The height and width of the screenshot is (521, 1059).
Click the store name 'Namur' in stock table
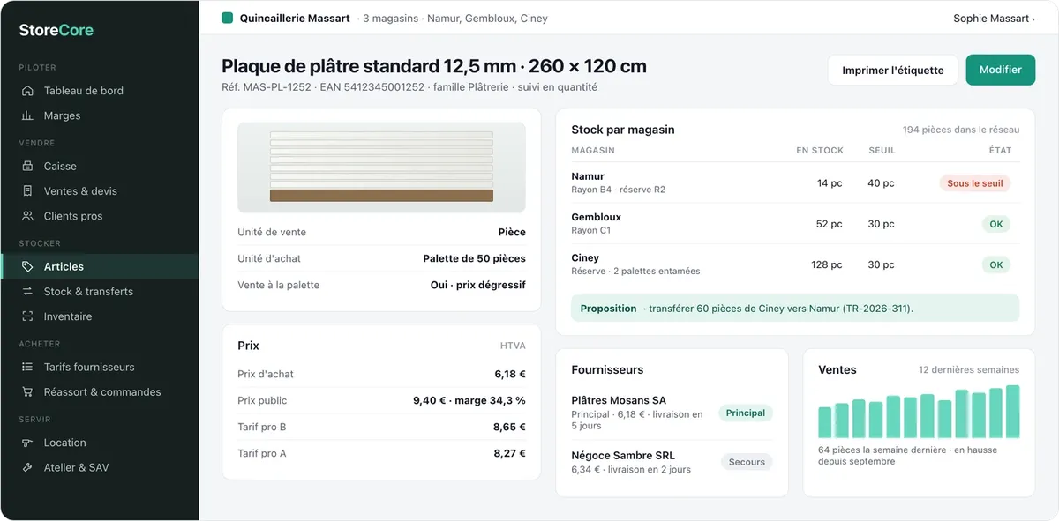(588, 176)
